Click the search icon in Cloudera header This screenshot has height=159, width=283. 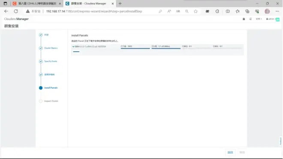[250, 19]
